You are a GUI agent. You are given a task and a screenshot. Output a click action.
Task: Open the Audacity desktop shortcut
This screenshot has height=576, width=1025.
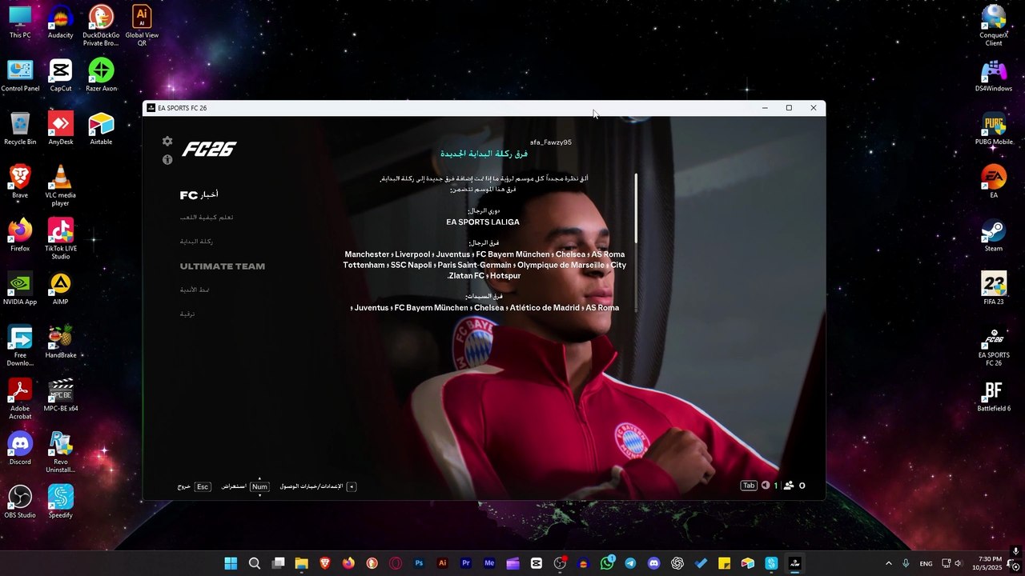[61, 22]
